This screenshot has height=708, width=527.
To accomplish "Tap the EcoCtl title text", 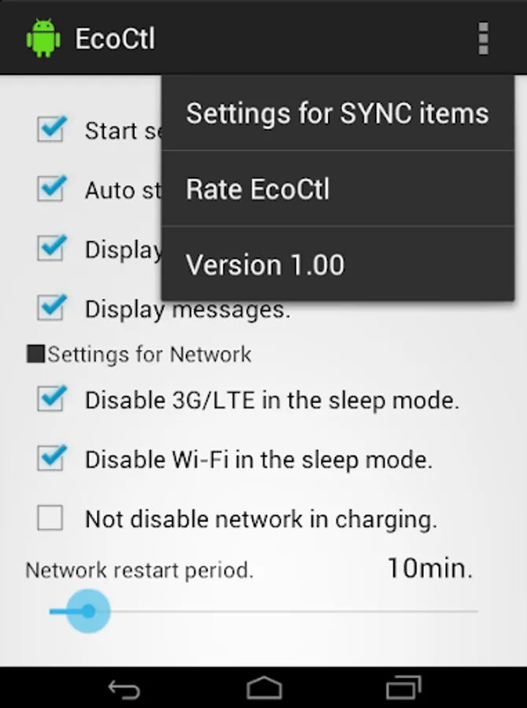I will pos(115,39).
